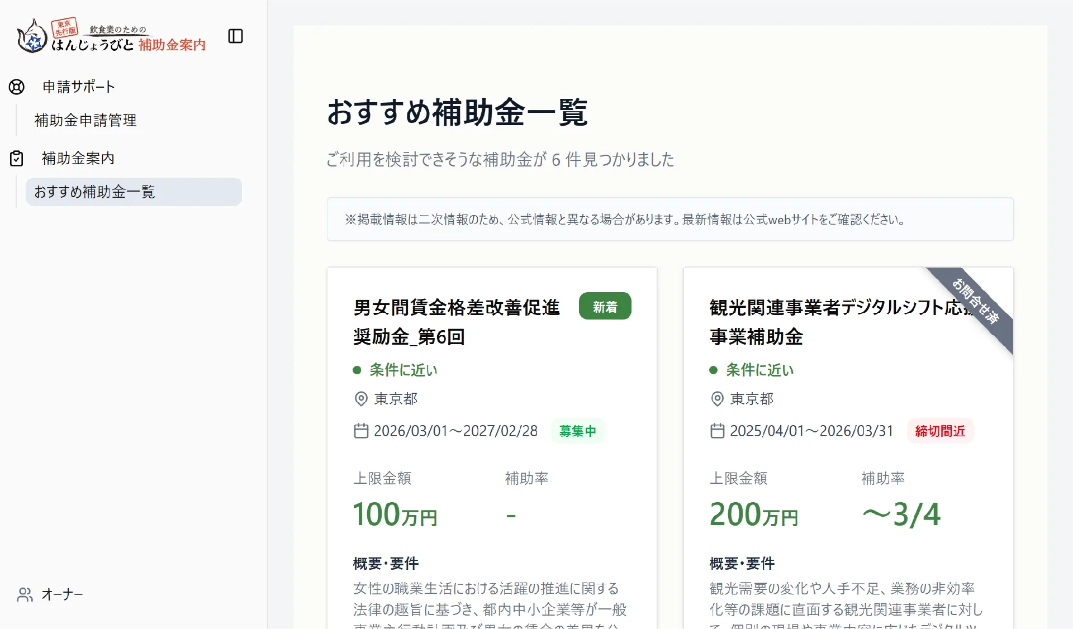Screen dimensions: 1073x629
Task: Click the calendar icon on the 観光関連 card
Action: click(x=717, y=431)
